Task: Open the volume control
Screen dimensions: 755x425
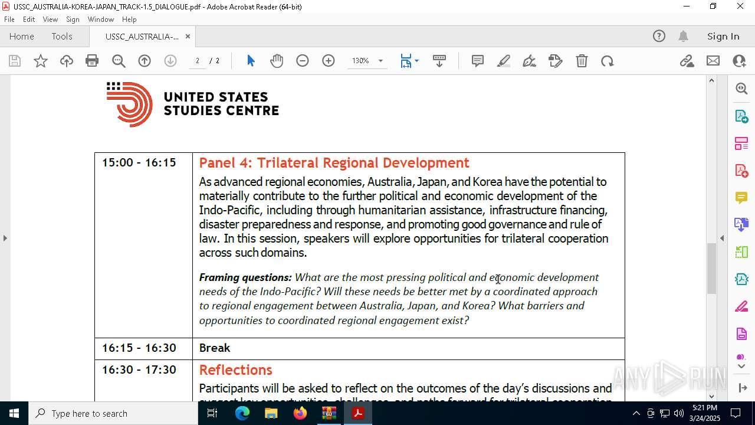Action: 679,413
